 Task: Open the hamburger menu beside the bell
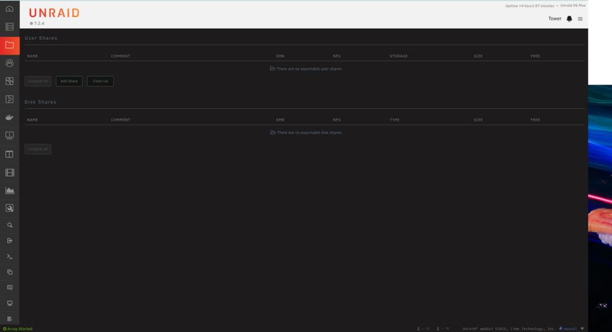pyautogui.click(x=580, y=19)
